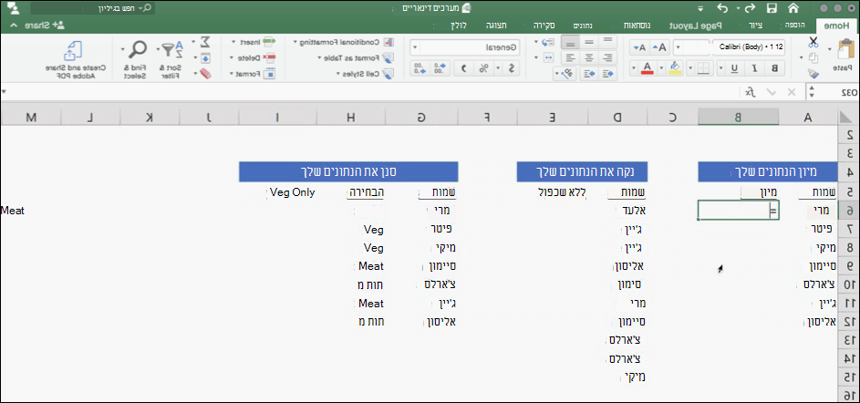Toggle Bold formatting
Image resolution: width=860 pixels, height=403 pixels.
[x=774, y=68]
